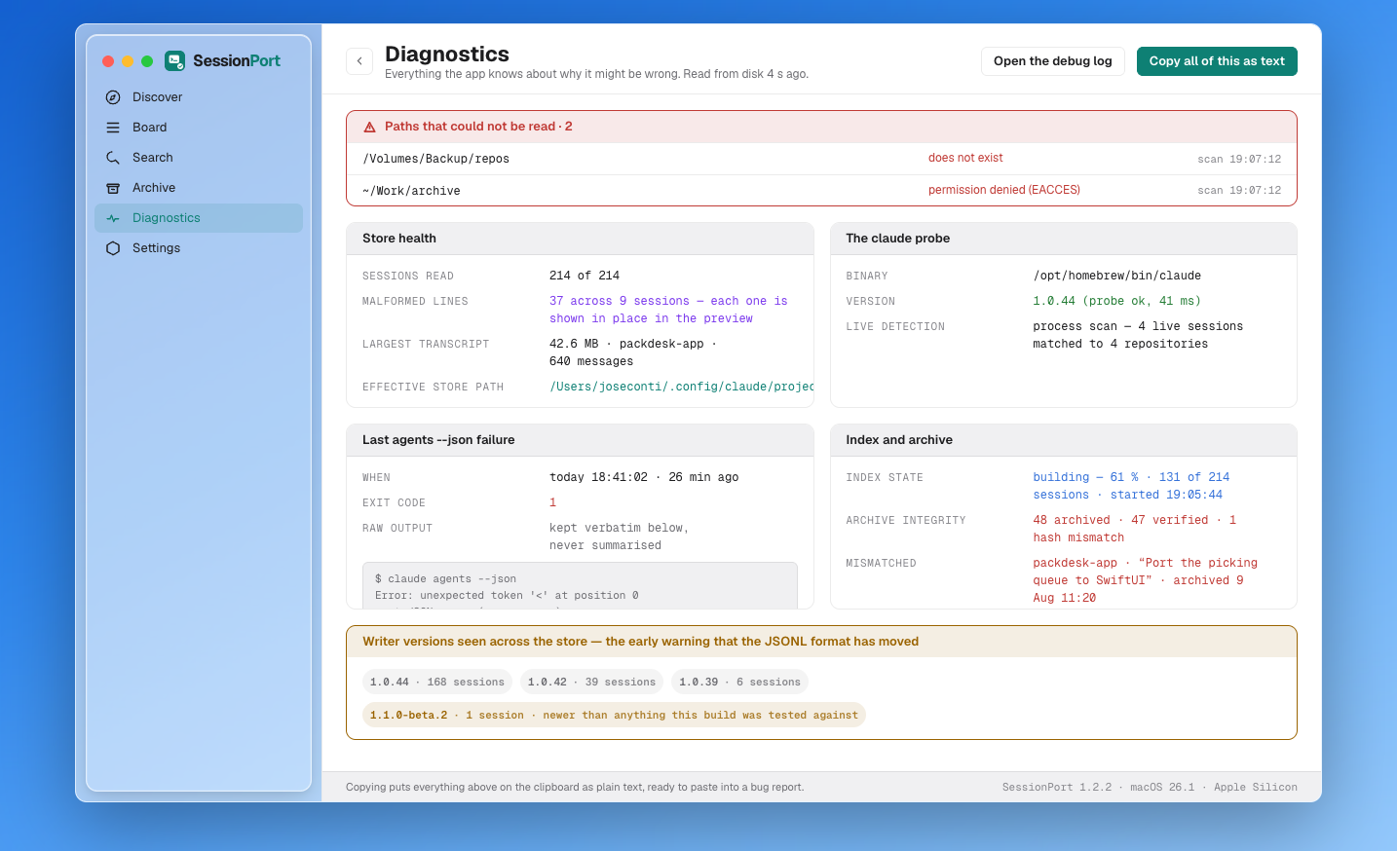
Task: Click "Index and archive" card header
Action: tap(1064, 440)
